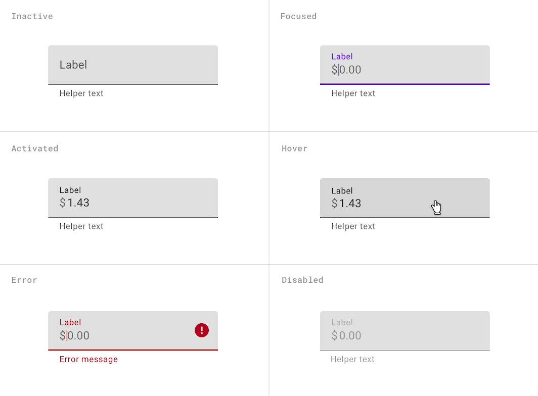This screenshot has height=396, width=538.
Task: Click the Hover section heading
Action: point(294,148)
